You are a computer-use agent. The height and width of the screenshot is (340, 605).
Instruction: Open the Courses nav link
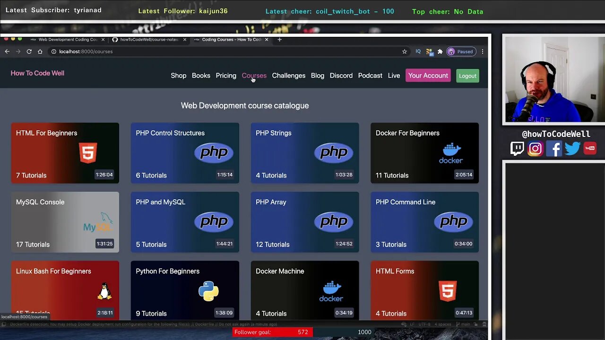pyautogui.click(x=254, y=76)
